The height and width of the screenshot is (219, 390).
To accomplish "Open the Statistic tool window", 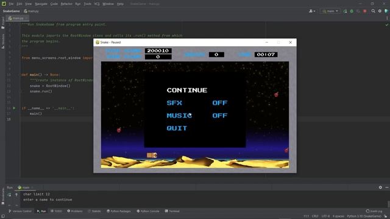I will tap(94, 211).
